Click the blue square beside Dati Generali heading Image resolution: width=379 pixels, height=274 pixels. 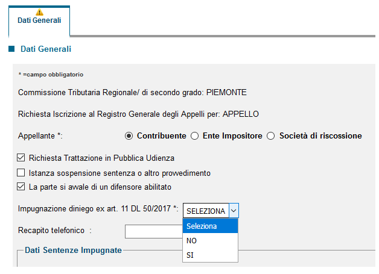(x=11, y=49)
